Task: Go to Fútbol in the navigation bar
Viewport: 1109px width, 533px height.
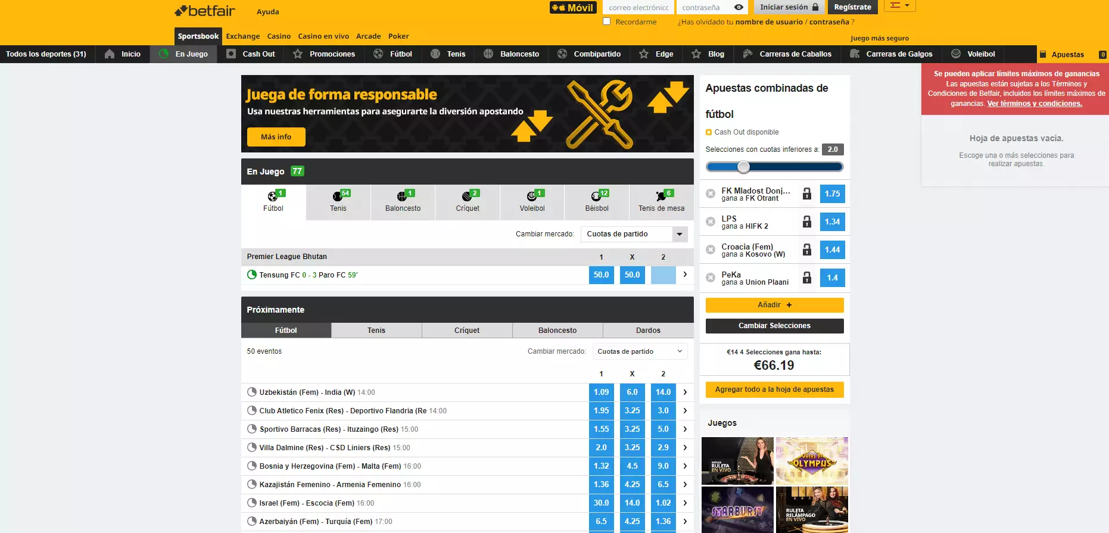Action: (392, 54)
